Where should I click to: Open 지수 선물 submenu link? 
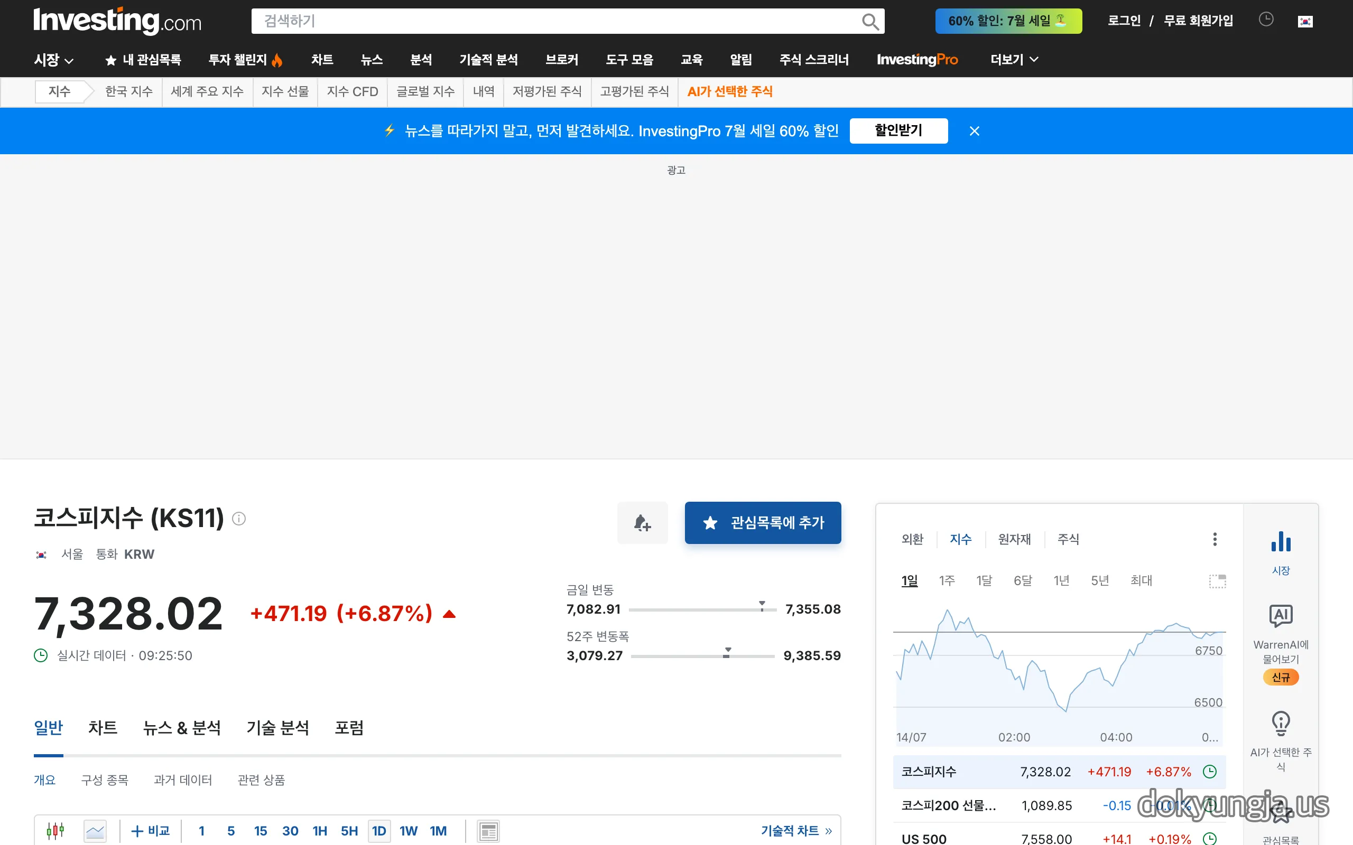point(285,92)
